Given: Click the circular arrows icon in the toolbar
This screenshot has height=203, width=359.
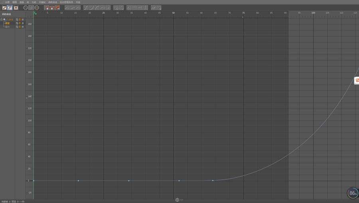Looking at the screenshot, I should pyautogui.click(x=26, y=8).
